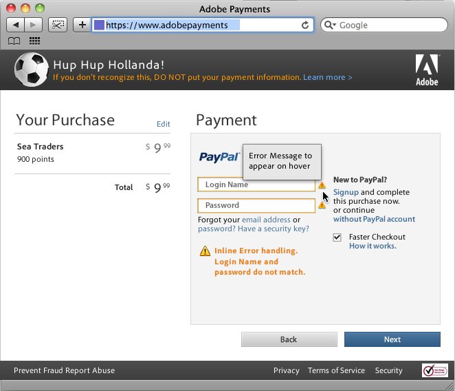This screenshot has height=391, width=455.
Task: Click the browser forward arrow button
Action: point(34,25)
